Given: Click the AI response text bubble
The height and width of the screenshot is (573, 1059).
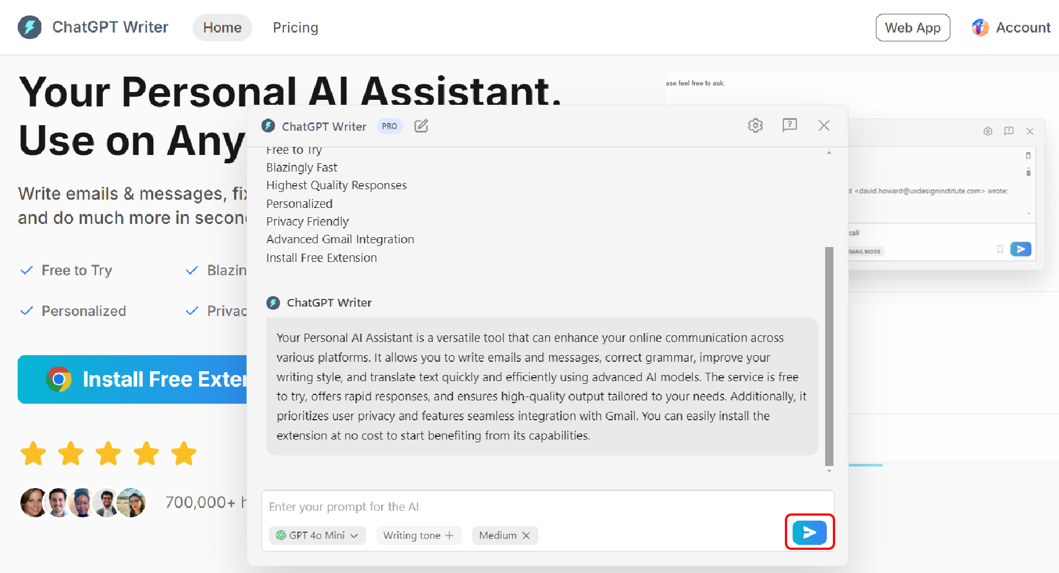Looking at the screenshot, I should (542, 387).
